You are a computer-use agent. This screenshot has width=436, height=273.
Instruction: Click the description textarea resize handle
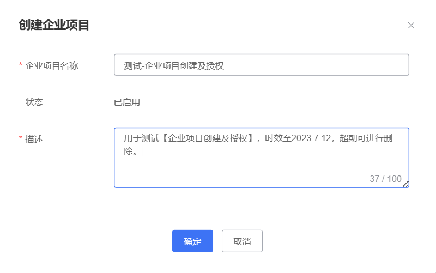(405, 184)
